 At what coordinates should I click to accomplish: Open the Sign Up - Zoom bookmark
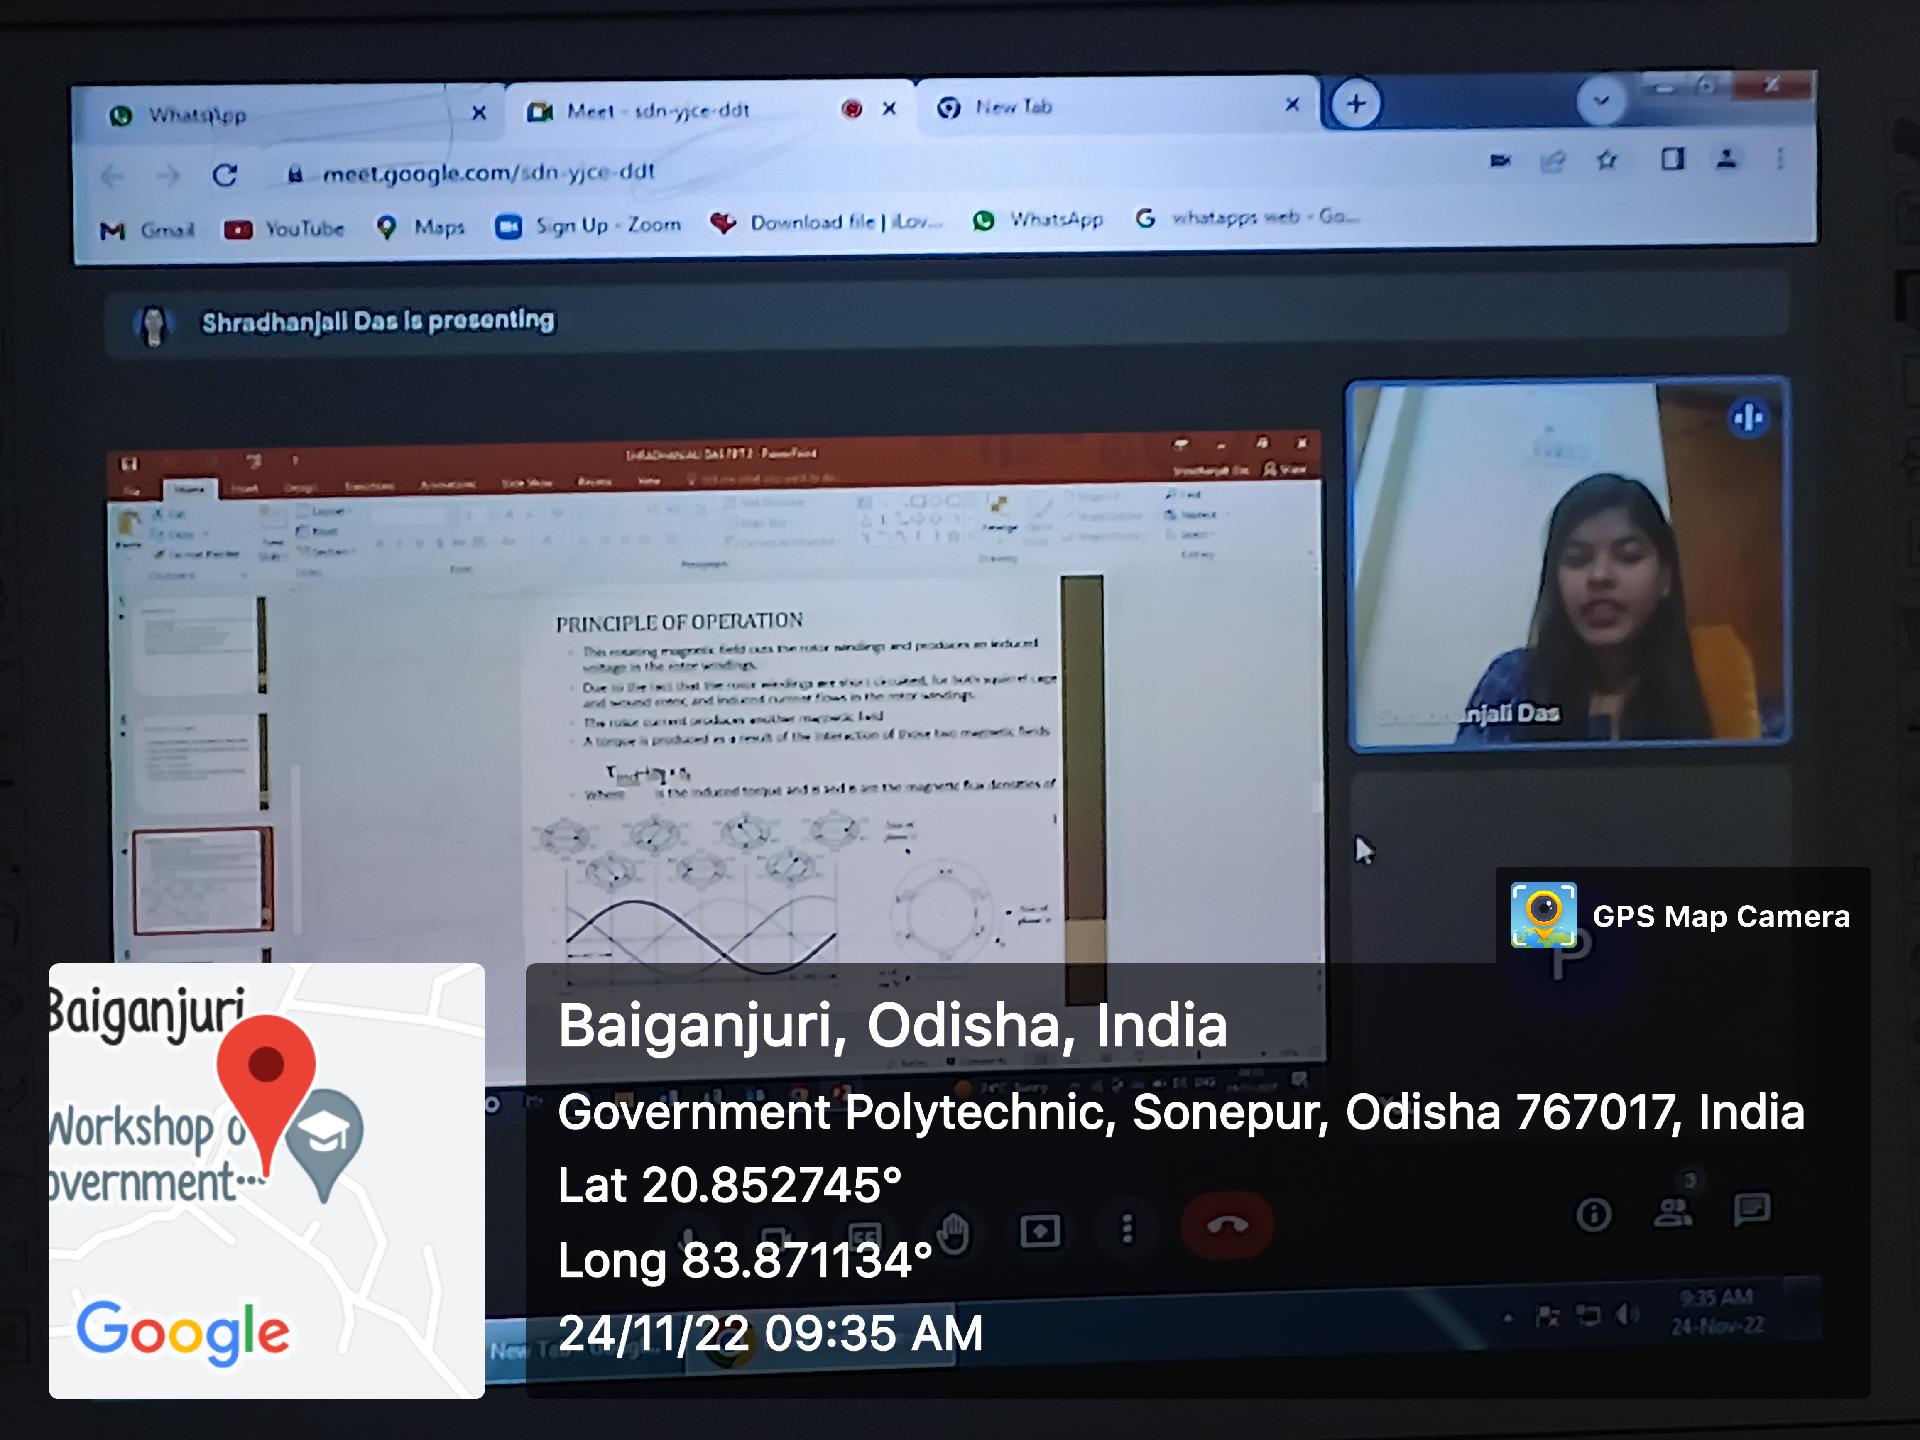pos(588,226)
